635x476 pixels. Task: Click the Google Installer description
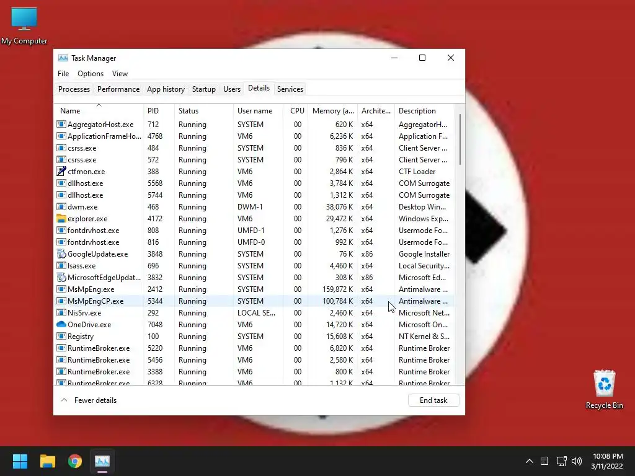(424, 253)
